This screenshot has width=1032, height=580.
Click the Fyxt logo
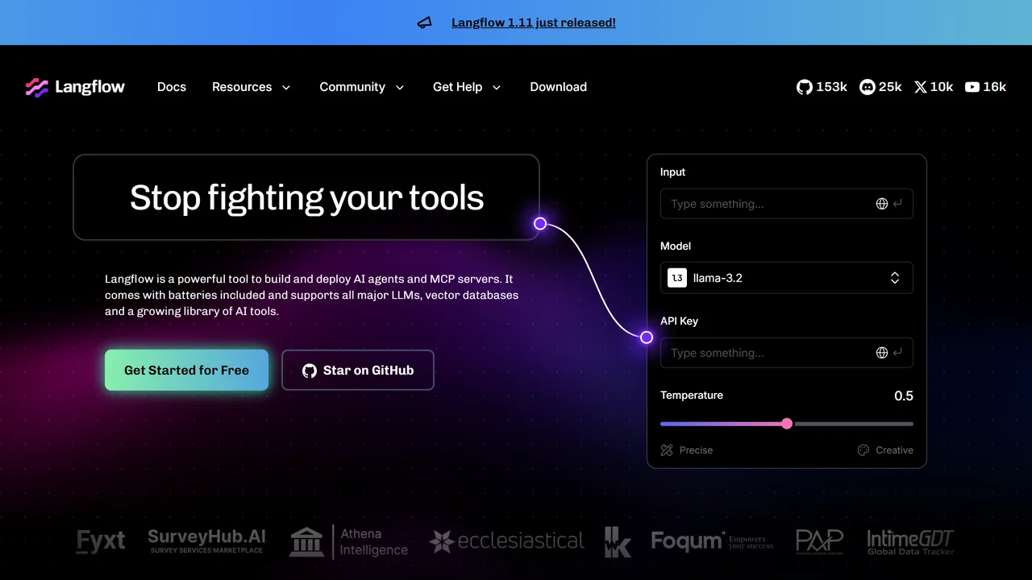point(101,541)
